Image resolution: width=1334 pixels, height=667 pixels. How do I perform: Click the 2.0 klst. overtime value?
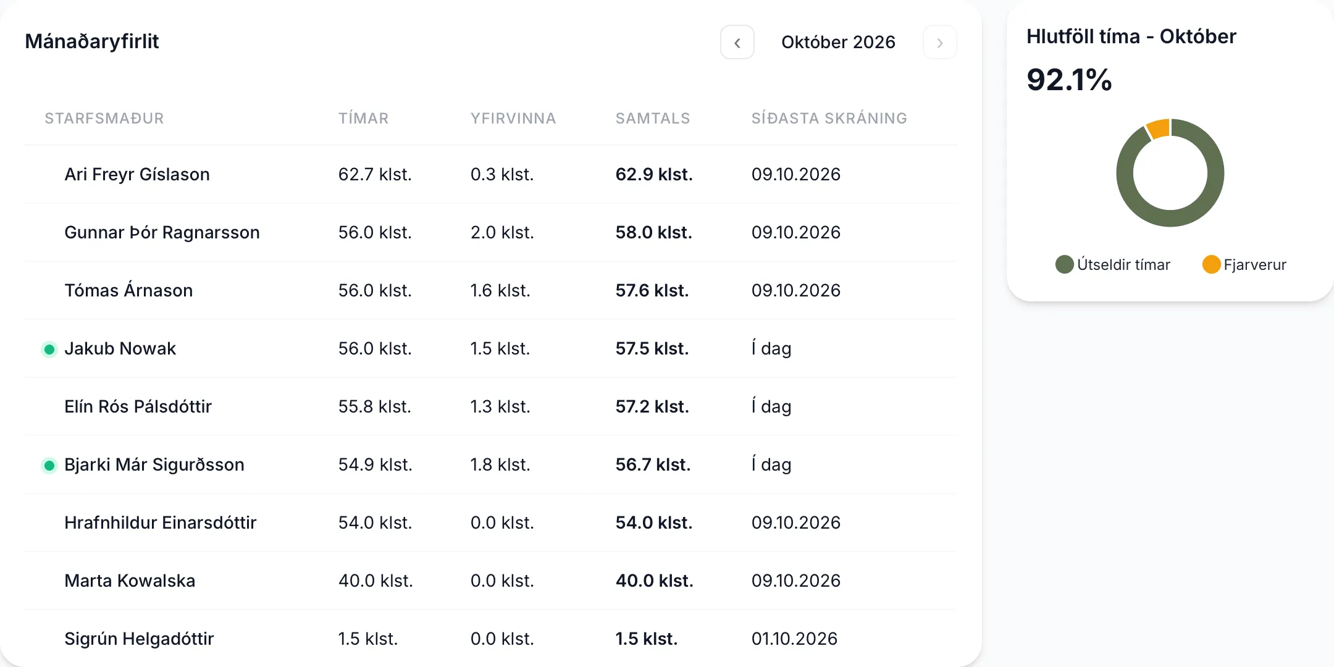click(x=502, y=232)
